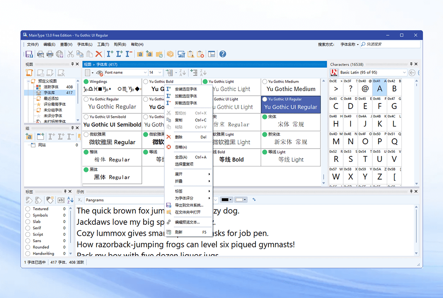The width and height of the screenshot is (443, 298).
Task: Sort tags with A-Z icon
Action: (x=70, y=200)
